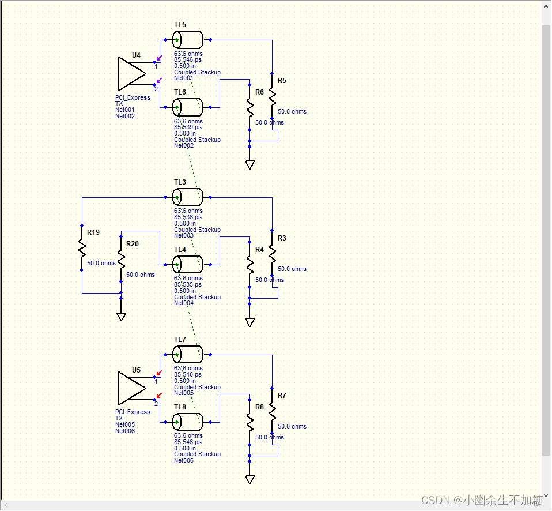Click the '85.535 ps' delay under TL4
This screenshot has width=552, height=511.
tap(188, 285)
